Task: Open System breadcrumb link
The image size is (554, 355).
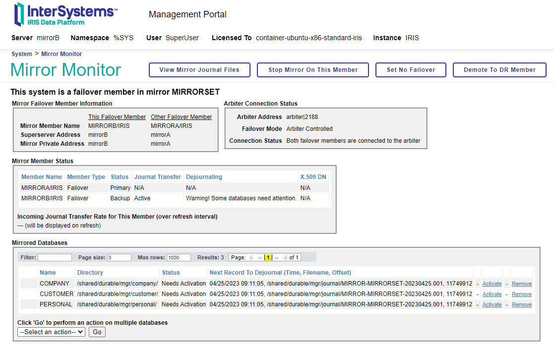Action: coord(22,54)
